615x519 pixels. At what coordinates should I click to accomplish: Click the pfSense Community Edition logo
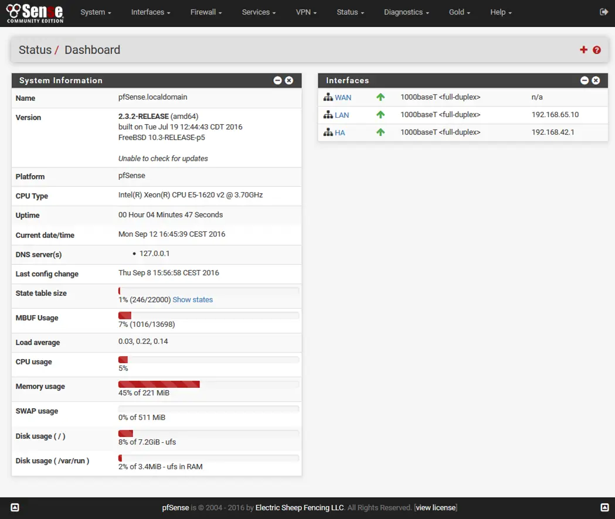click(x=35, y=13)
